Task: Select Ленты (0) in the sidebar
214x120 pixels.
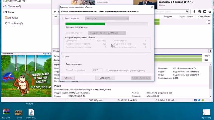Action: click(13, 18)
